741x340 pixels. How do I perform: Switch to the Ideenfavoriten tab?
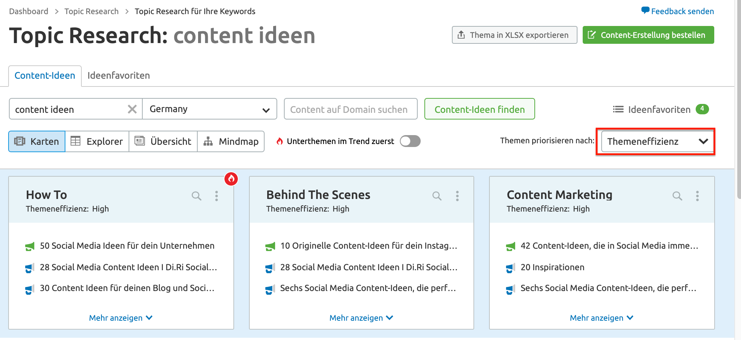coord(119,76)
